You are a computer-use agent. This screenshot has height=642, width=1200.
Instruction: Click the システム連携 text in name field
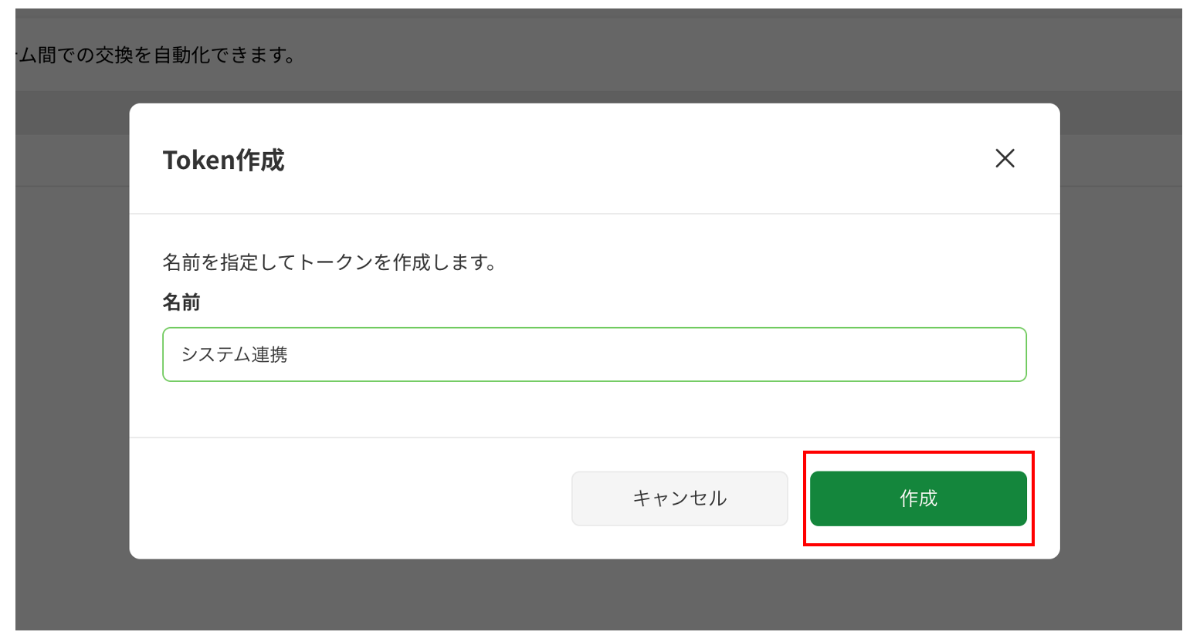click(x=234, y=354)
